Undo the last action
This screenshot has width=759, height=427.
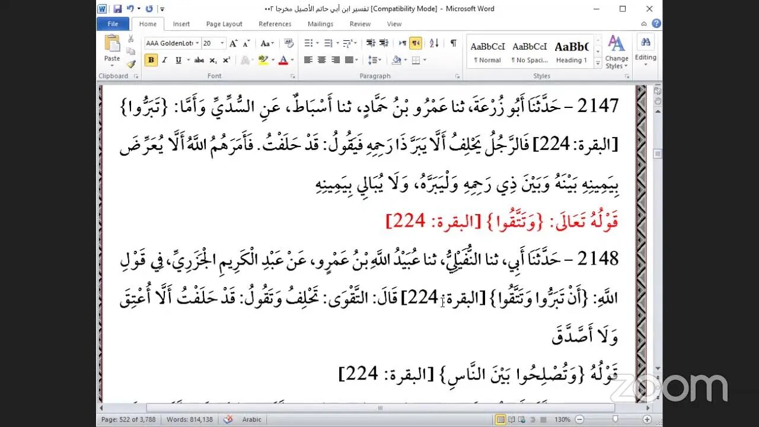[130, 9]
